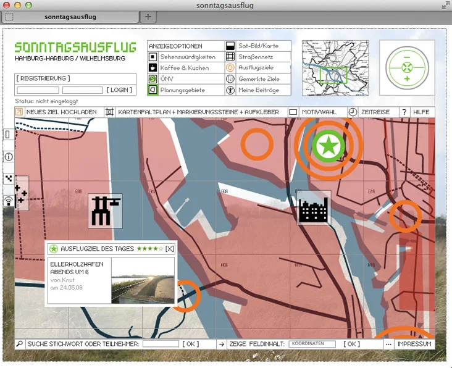Screen dimensions: 452x368
Task: Click OK next to the keyword search field
Action: point(191,344)
